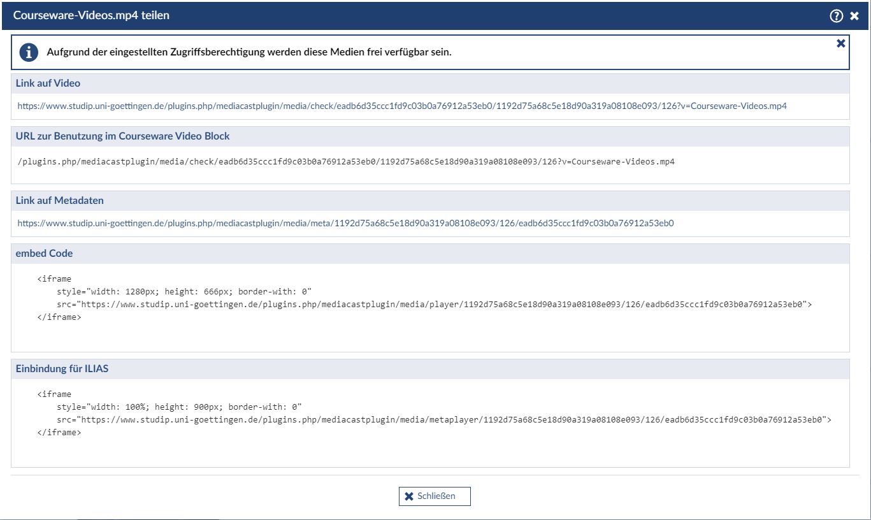
Task: Open help via the question mark icon
Action: [837, 16]
